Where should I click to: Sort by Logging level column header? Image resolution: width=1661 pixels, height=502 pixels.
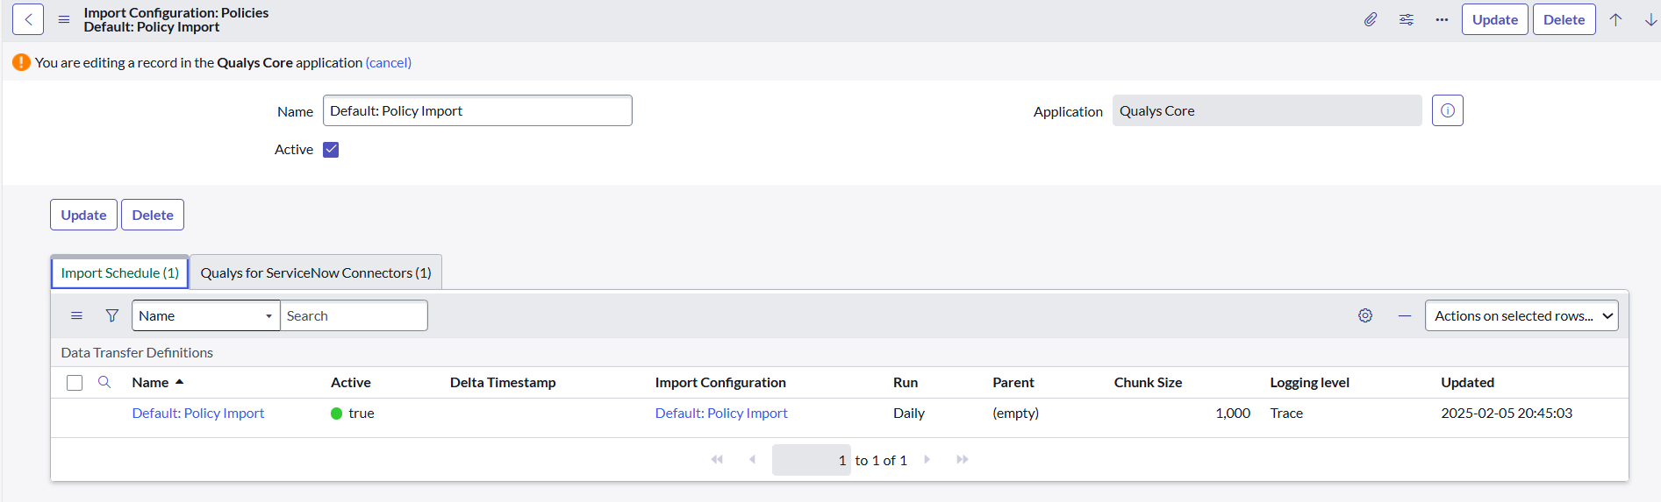(1310, 383)
